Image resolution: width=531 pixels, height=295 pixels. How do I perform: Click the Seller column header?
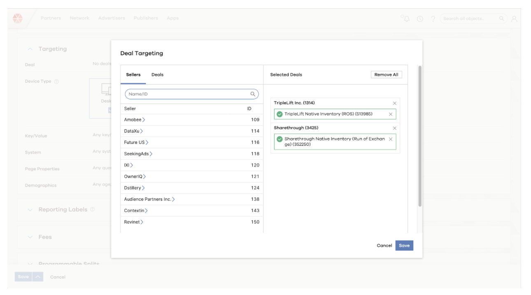tap(130, 109)
